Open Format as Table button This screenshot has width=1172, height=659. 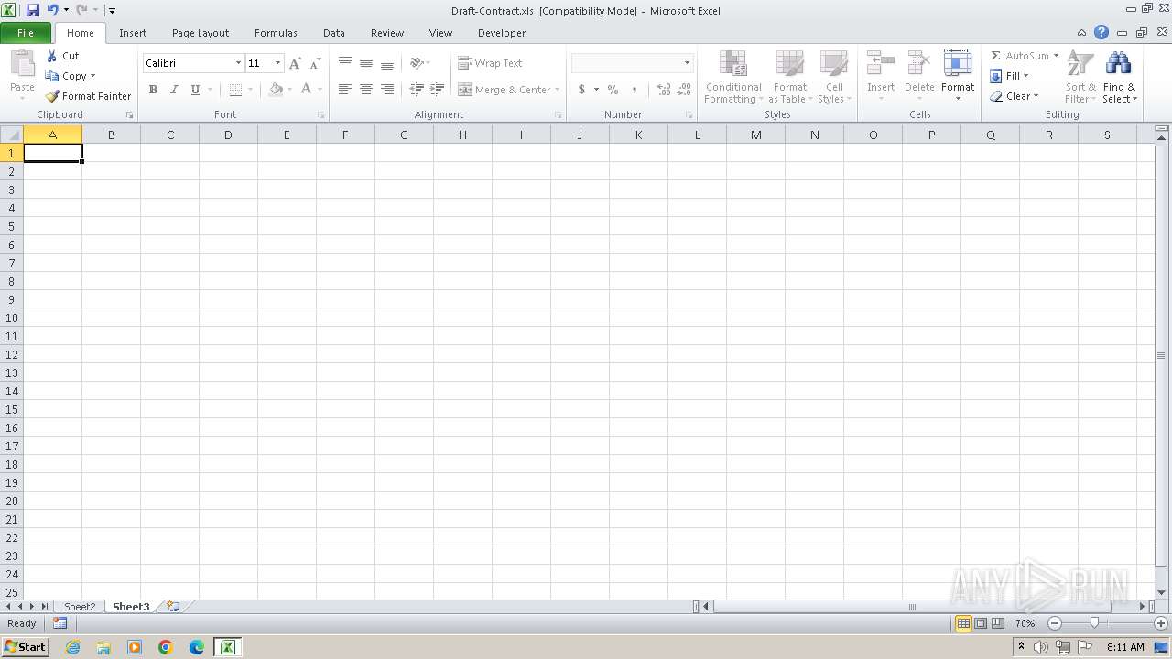click(x=790, y=77)
